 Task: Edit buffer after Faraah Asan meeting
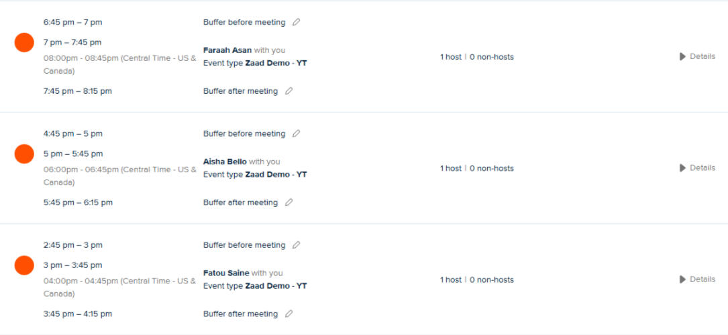pos(289,91)
